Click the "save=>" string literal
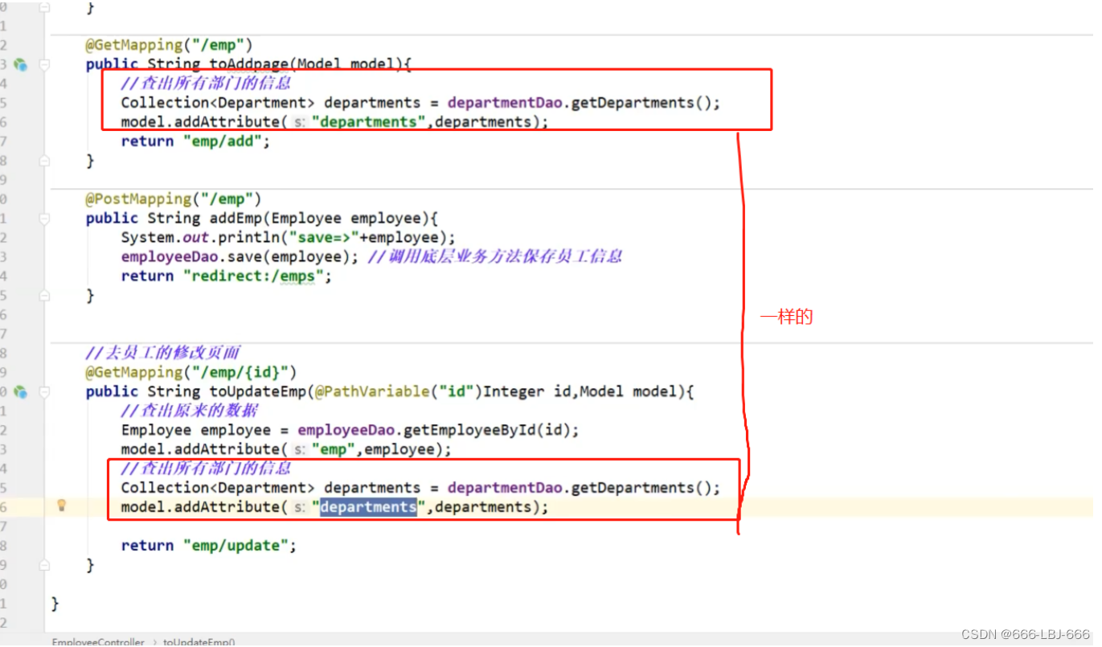The image size is (1102, 647). (x=324, y=237)
